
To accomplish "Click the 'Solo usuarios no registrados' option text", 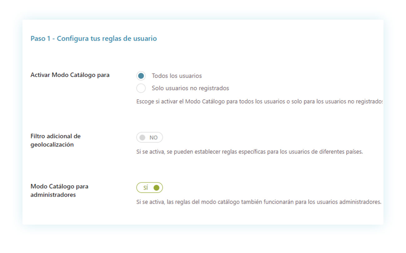I will click(x=191, y=88).
